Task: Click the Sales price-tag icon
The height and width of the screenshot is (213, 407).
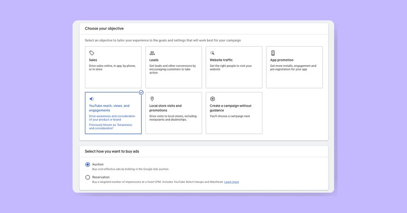Action: 92,53
